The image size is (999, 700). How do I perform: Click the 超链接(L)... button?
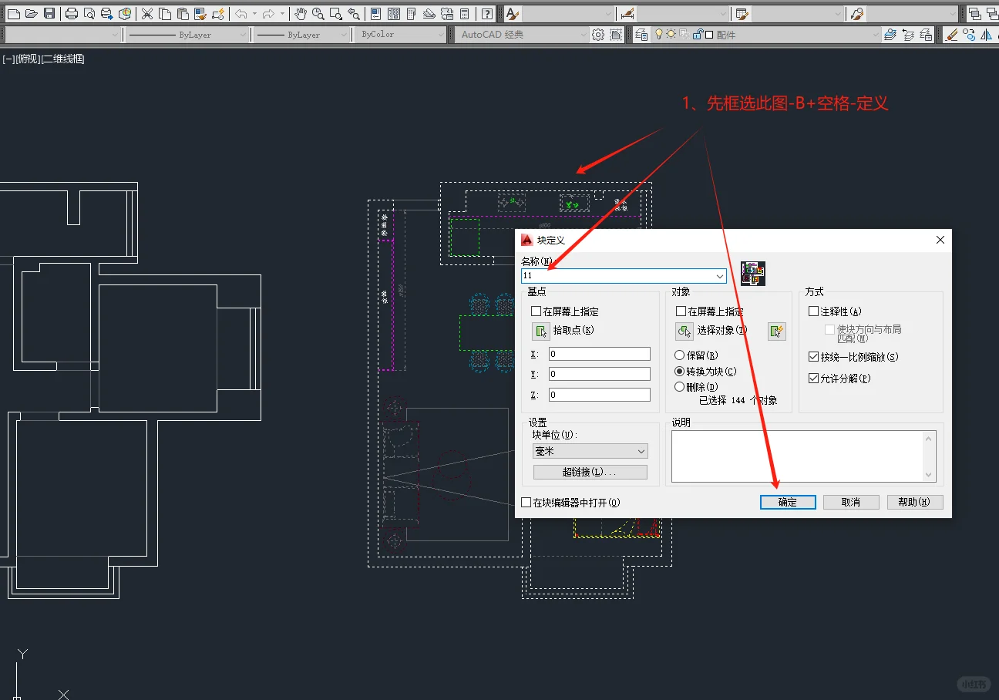(x=590, y=472)
